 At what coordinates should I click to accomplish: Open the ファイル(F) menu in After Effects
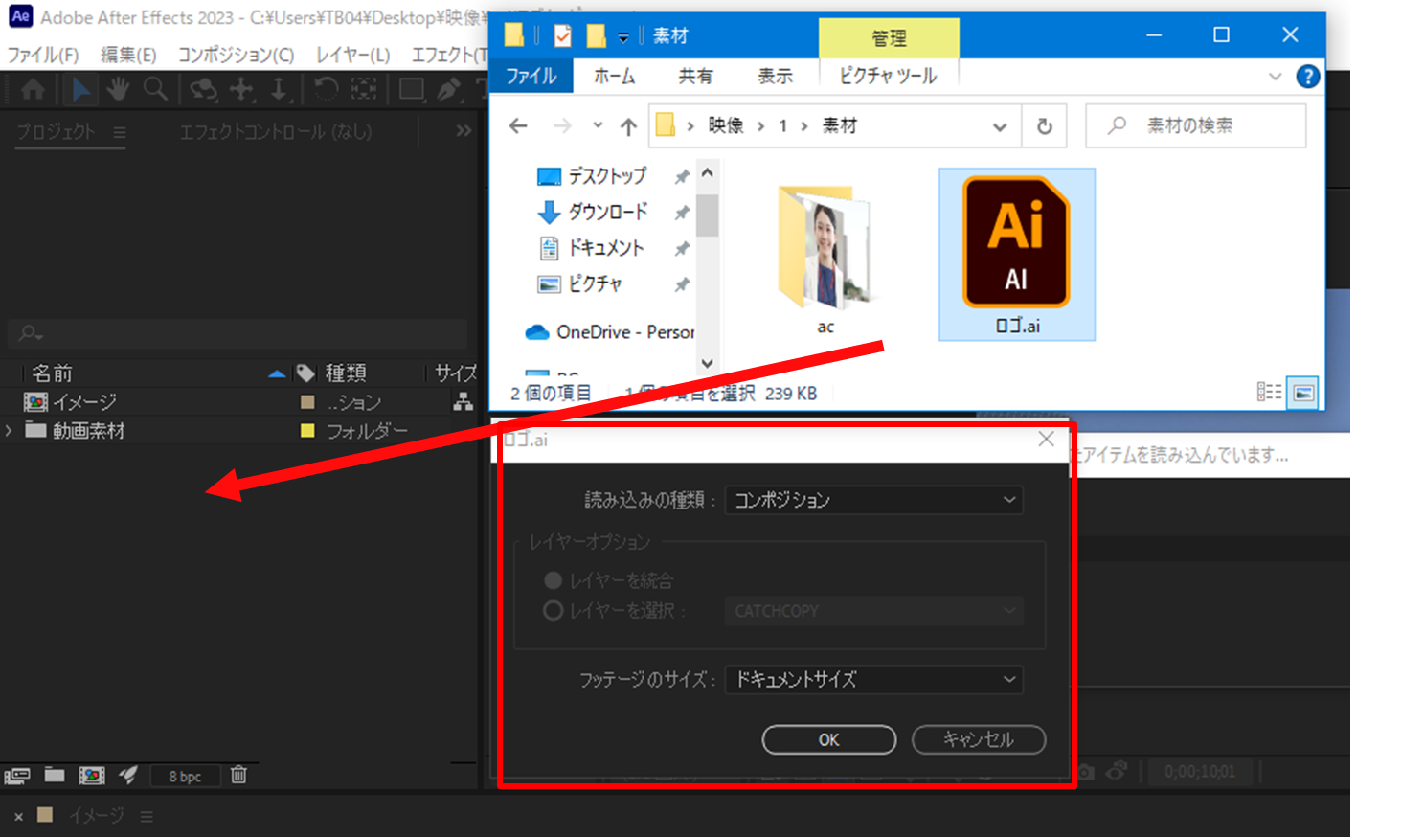coord(43,55)
